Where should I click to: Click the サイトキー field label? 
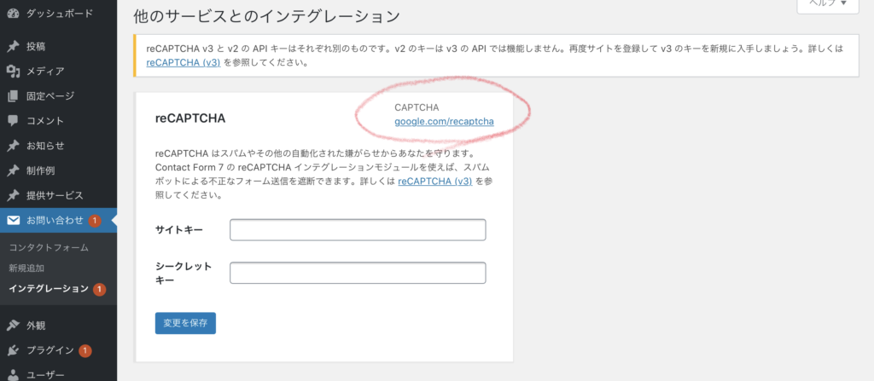pos(179,229)
